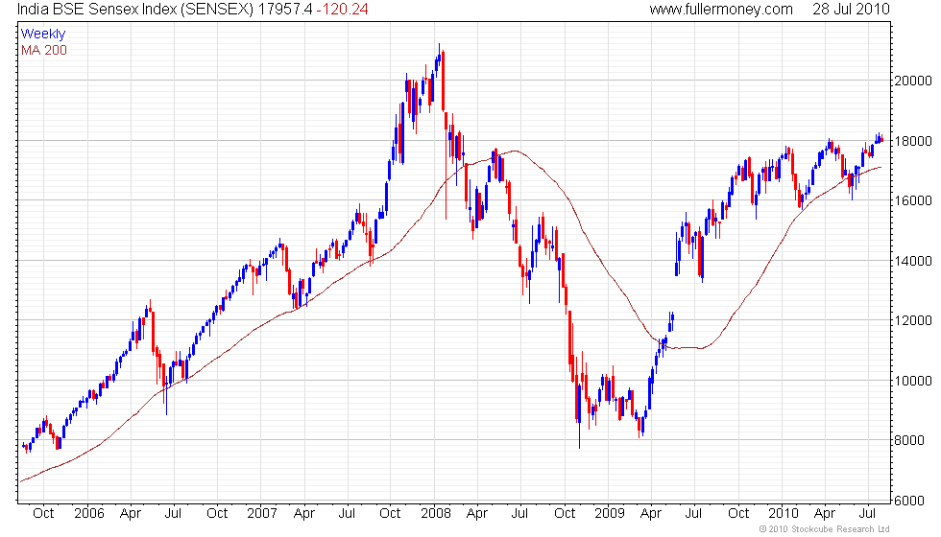Click the red change value -120.24

(x=342, y=9)
